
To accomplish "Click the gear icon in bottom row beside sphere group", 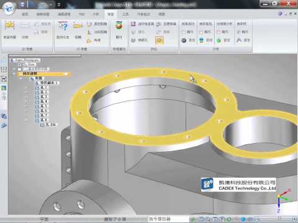I will [x=133, y=40].
